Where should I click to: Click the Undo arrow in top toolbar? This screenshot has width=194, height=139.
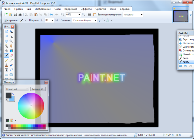click(x=51, y=15)
